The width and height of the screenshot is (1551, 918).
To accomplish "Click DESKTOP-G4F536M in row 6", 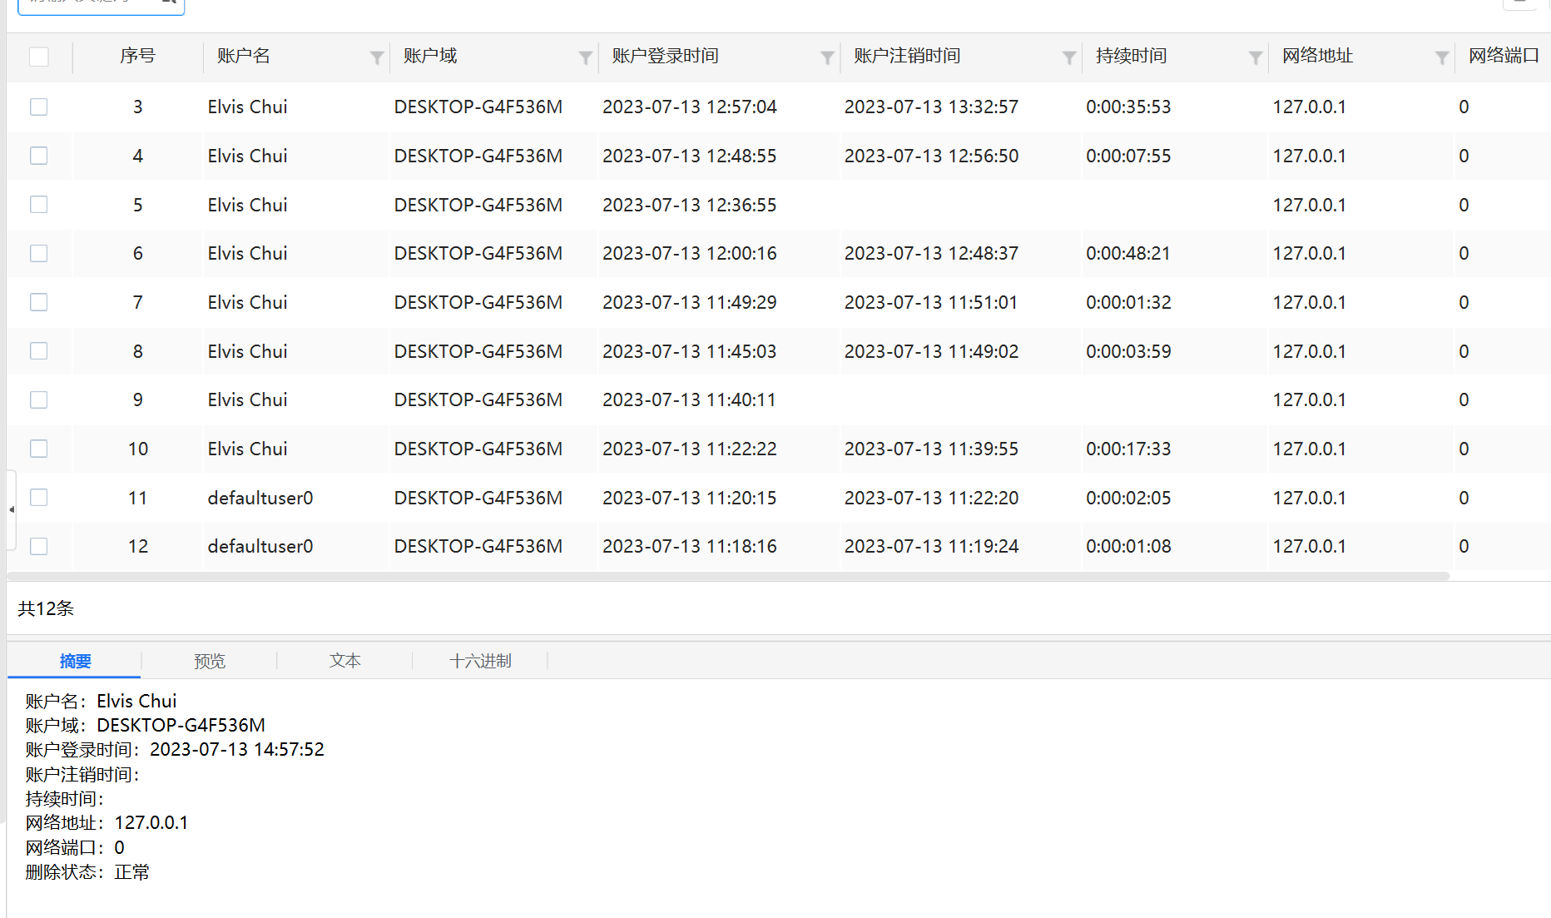I will (478, 253).
